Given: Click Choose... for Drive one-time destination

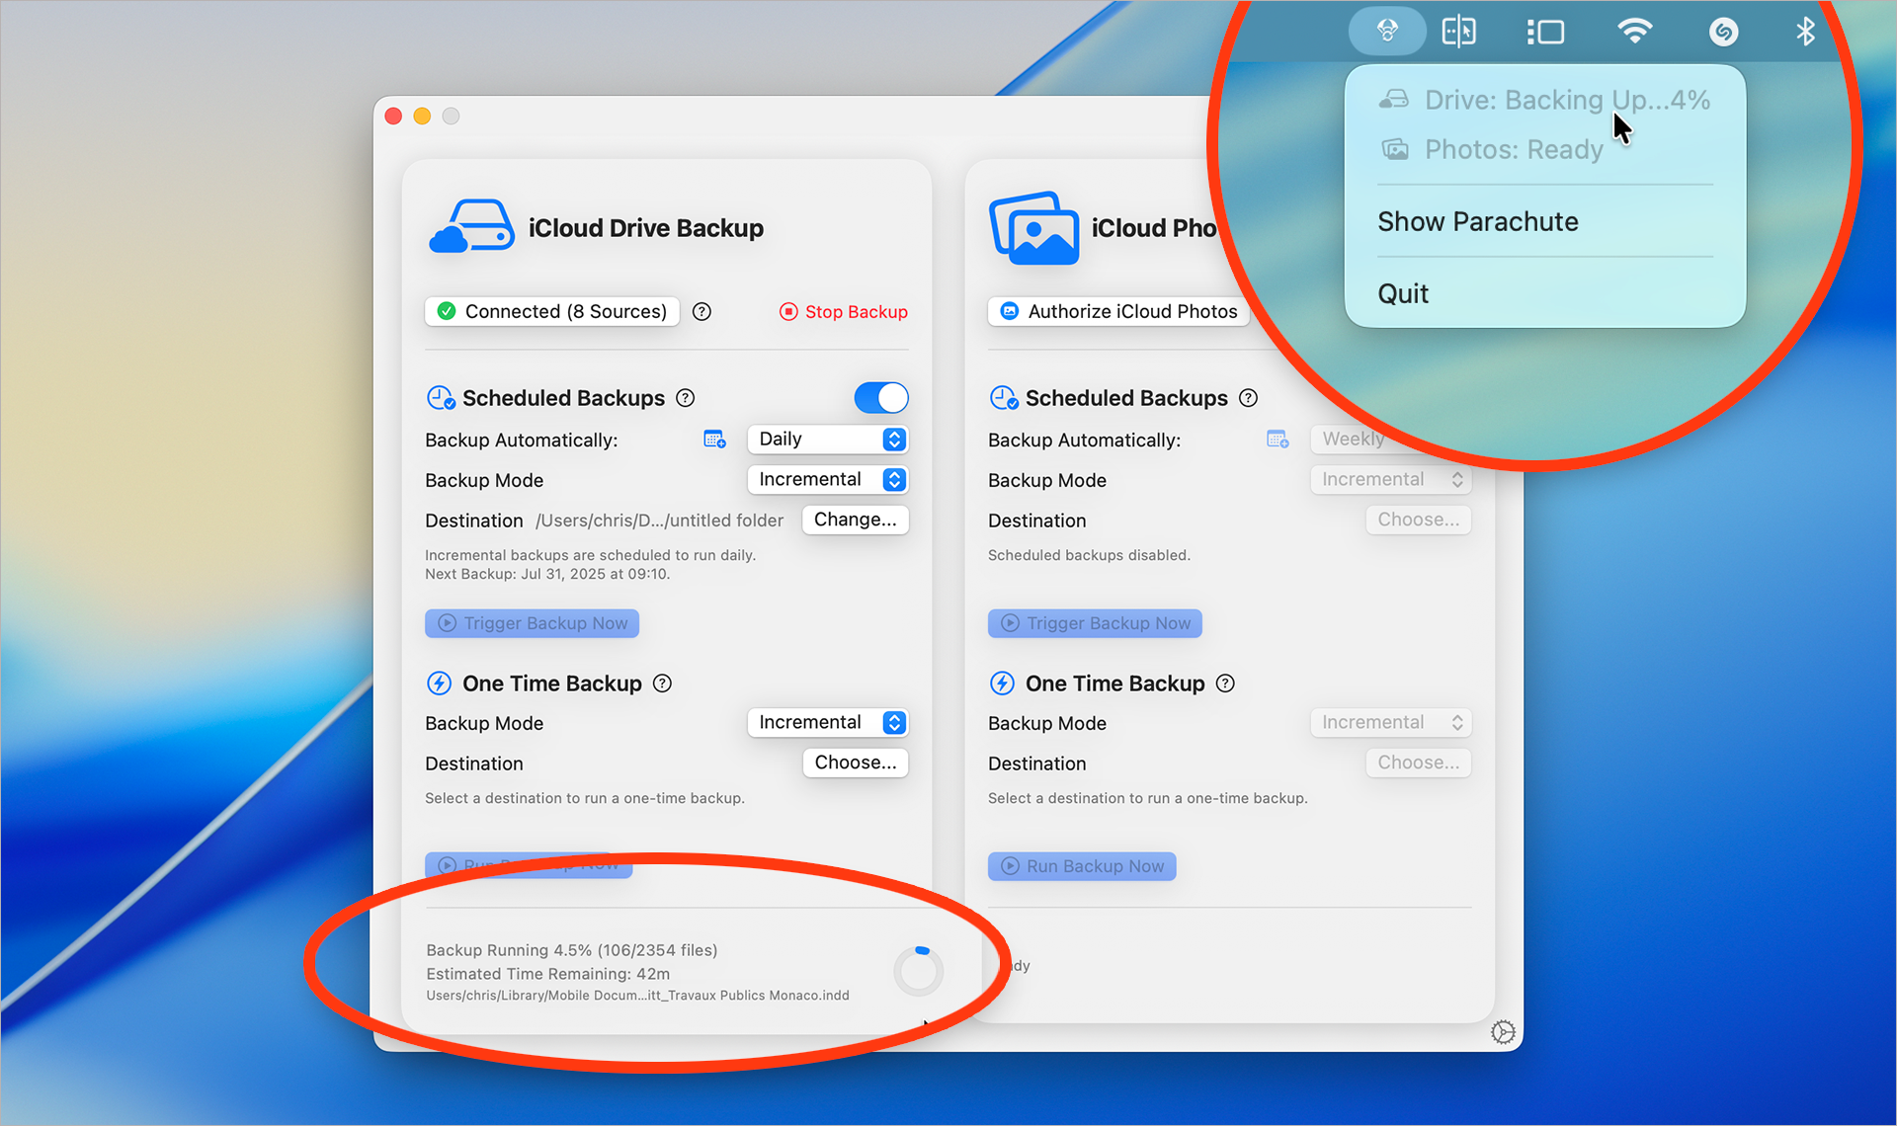Looking at the screenshot, I should (x=856, y=764).
